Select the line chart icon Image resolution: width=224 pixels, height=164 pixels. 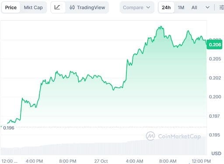[57, 7]
